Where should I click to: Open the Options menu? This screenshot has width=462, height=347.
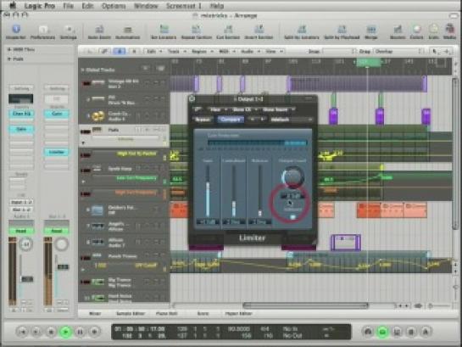click(114, 6)
